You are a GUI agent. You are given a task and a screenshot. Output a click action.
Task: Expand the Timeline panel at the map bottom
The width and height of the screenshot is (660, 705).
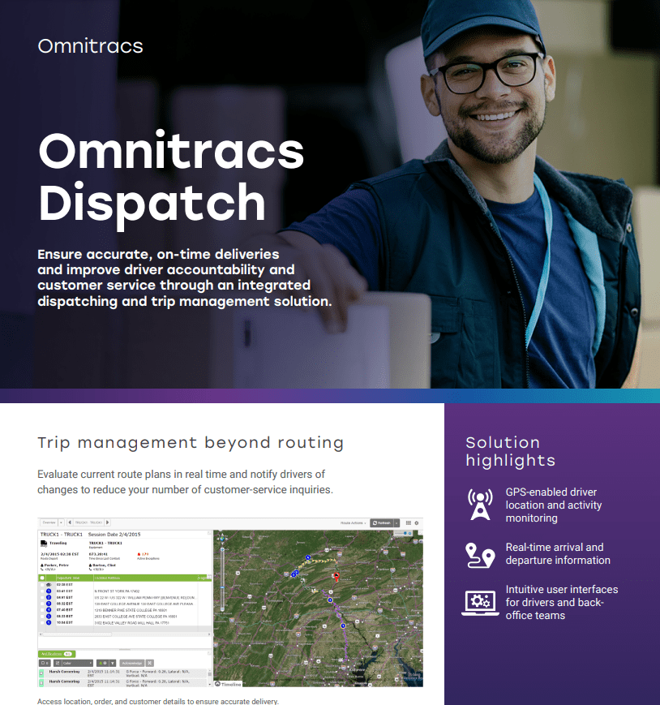tap(228, 684)
